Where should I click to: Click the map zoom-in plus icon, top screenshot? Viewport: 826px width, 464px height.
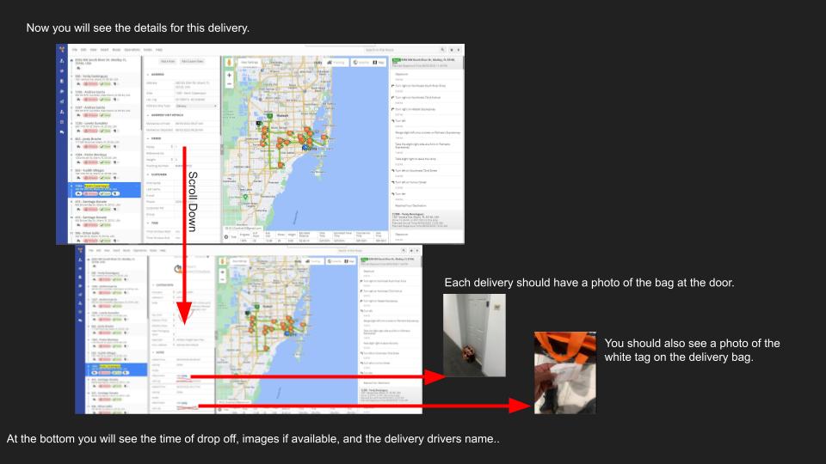coord(229,76)
